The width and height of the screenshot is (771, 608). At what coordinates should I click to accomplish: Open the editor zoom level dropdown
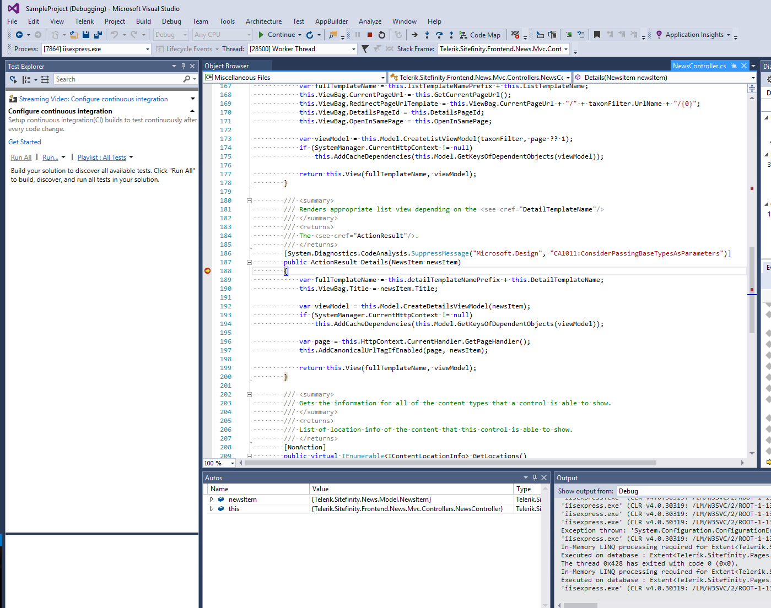[x=233, y=463]
